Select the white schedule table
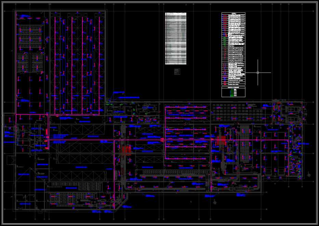The width and height of the screenshot is (319, 226). pos(176,39)
